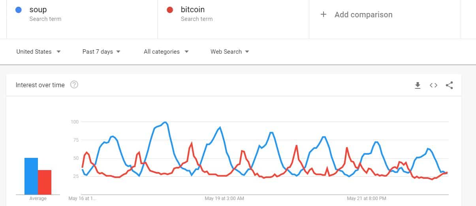Click the plus icon to add comparison
This screenshot has width=476, height=206.
324,15
